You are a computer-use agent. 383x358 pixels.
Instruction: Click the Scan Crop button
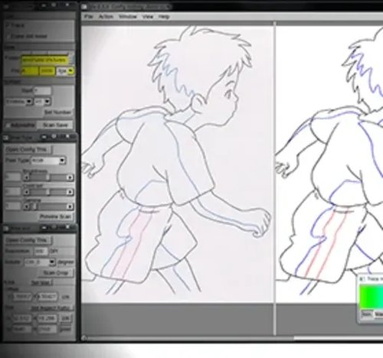pyautogui.click(x=56, y=273)
